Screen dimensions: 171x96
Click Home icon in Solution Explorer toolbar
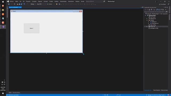(149, 10)
